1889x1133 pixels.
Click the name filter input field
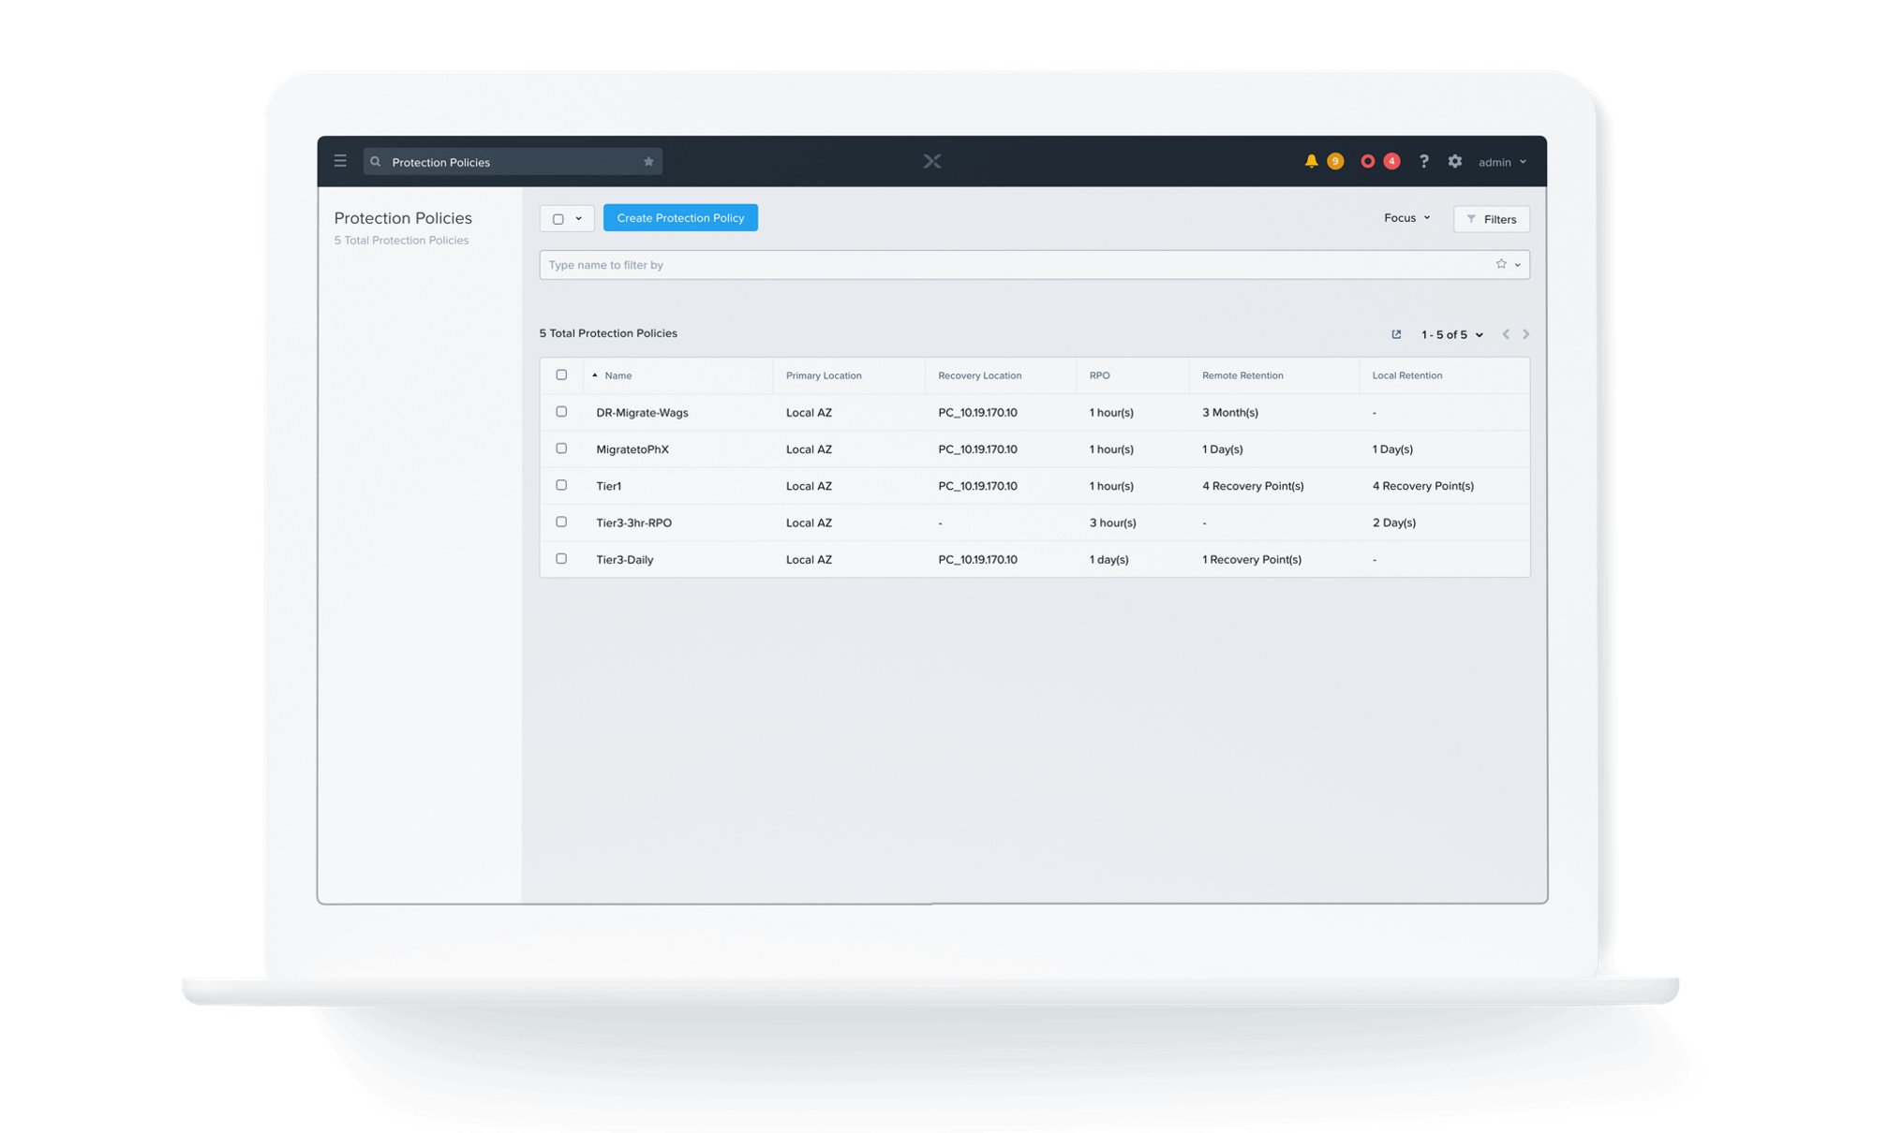(x=1012, y=265)
